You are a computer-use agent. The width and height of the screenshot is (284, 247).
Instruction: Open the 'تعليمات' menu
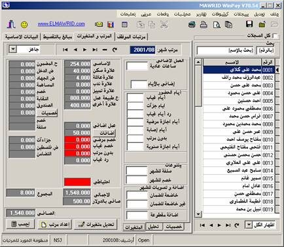[x=128, y=14]
